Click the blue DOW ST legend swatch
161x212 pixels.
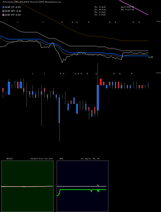click(x=3, y=7)
